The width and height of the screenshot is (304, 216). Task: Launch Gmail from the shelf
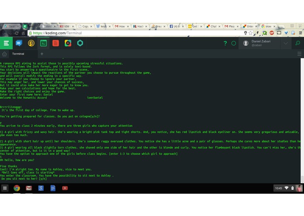pyautogui.click(x=29, y=188)
